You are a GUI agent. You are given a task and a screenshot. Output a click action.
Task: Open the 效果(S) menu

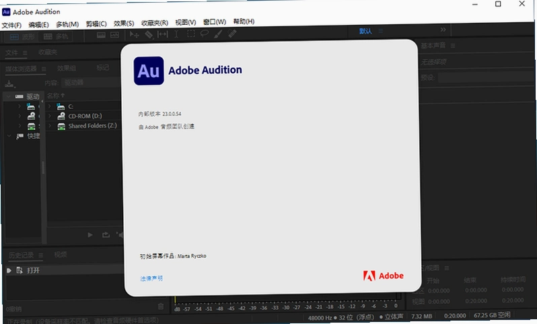(x=124, y=24)
